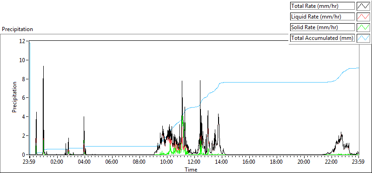Click the 16:00 time axis label

(249, 162)
